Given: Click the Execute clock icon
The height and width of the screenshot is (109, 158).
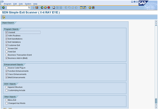Looking at the screenshot, I should [x=4, y=17].
